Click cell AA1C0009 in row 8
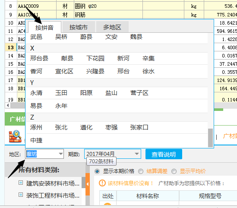This screenshot has height=208, width=237. 37,6
